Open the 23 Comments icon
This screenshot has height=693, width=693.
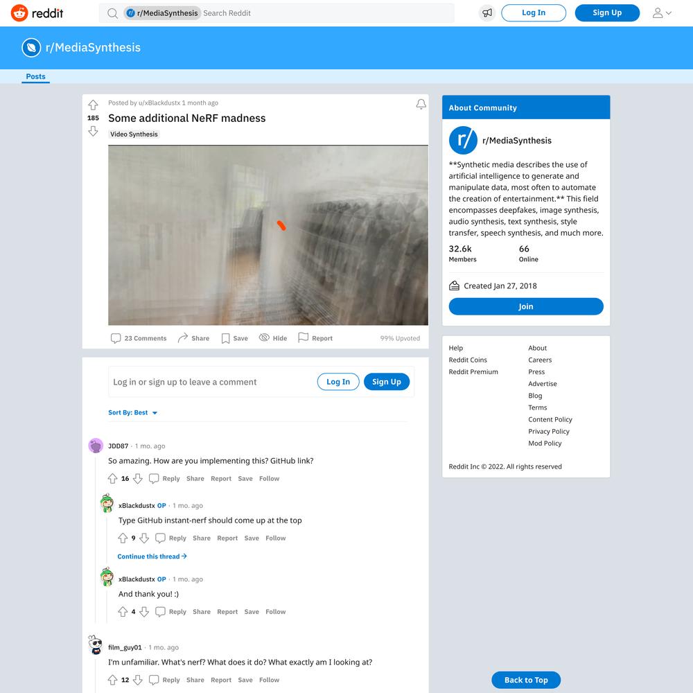(115, 338)
